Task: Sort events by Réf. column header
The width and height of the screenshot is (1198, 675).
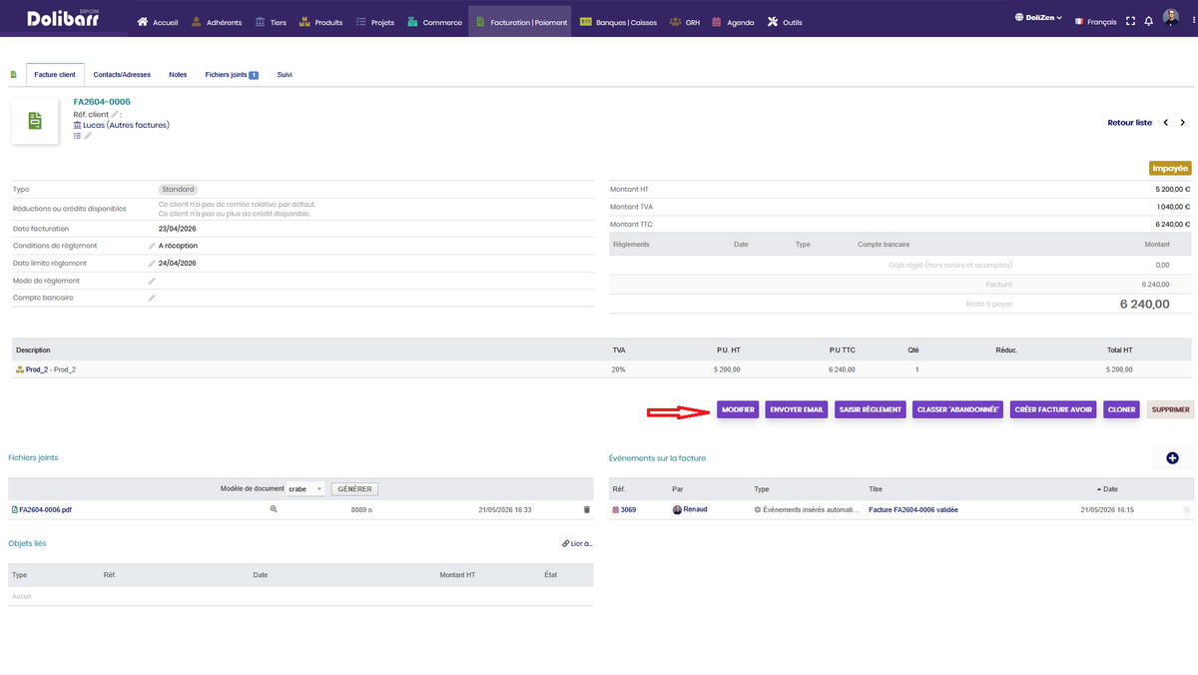Action: coord(619,489)
